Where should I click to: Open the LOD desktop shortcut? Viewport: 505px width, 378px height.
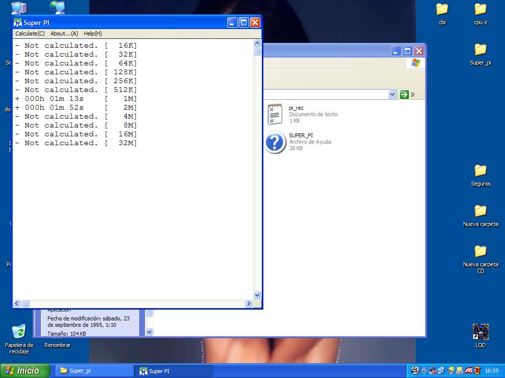click(x=480, y=332)
